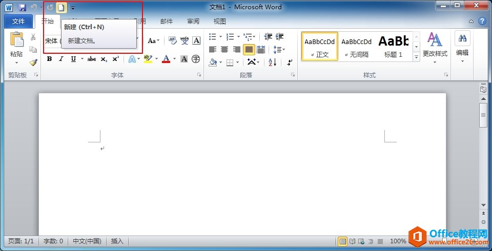Screen dimensions: 492x251
Task: Click the Save icon in quick access toolbar
Action: [22, 8]
